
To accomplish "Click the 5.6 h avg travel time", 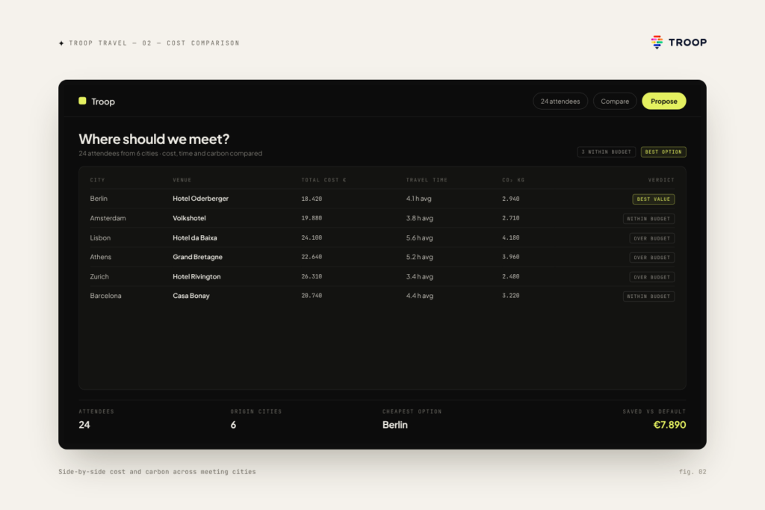I will click(420, 238).
